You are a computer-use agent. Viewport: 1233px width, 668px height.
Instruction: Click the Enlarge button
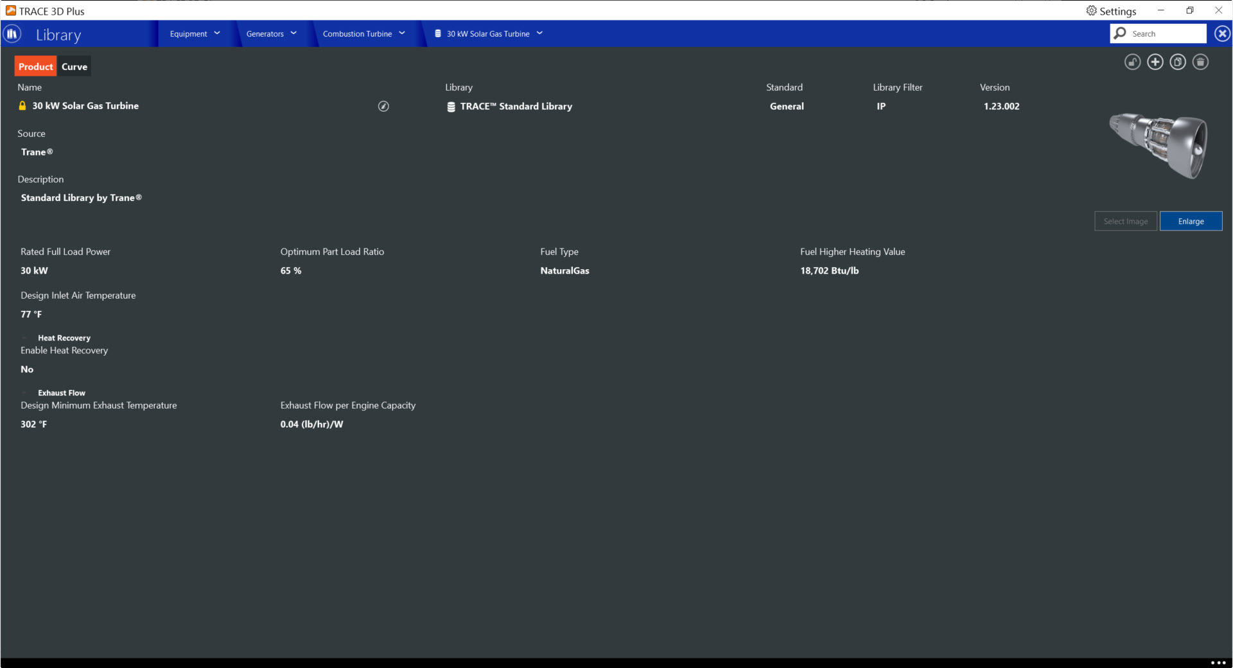1191,221
